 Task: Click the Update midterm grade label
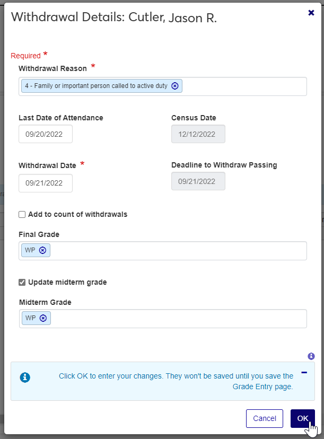[67, 283]
